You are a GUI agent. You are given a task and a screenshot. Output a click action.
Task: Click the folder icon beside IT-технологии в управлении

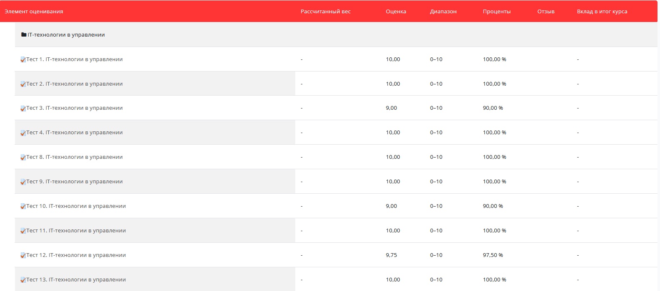click(x=24, y=35)
